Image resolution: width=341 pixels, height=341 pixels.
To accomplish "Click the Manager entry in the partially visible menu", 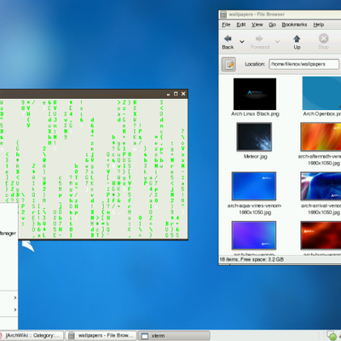I will [8, 234].
